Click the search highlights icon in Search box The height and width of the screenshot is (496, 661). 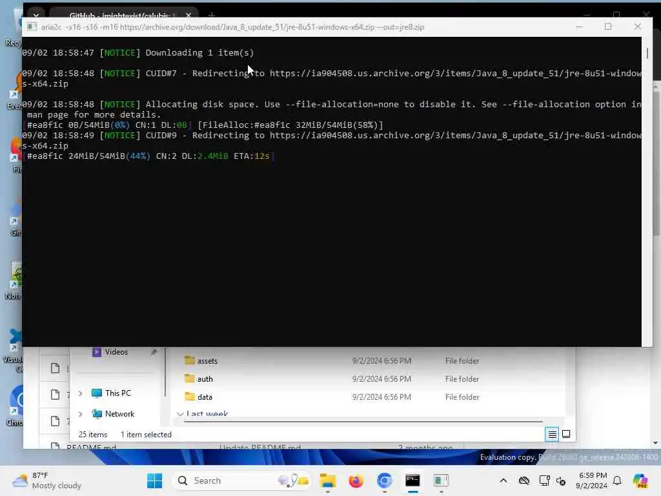294,480
